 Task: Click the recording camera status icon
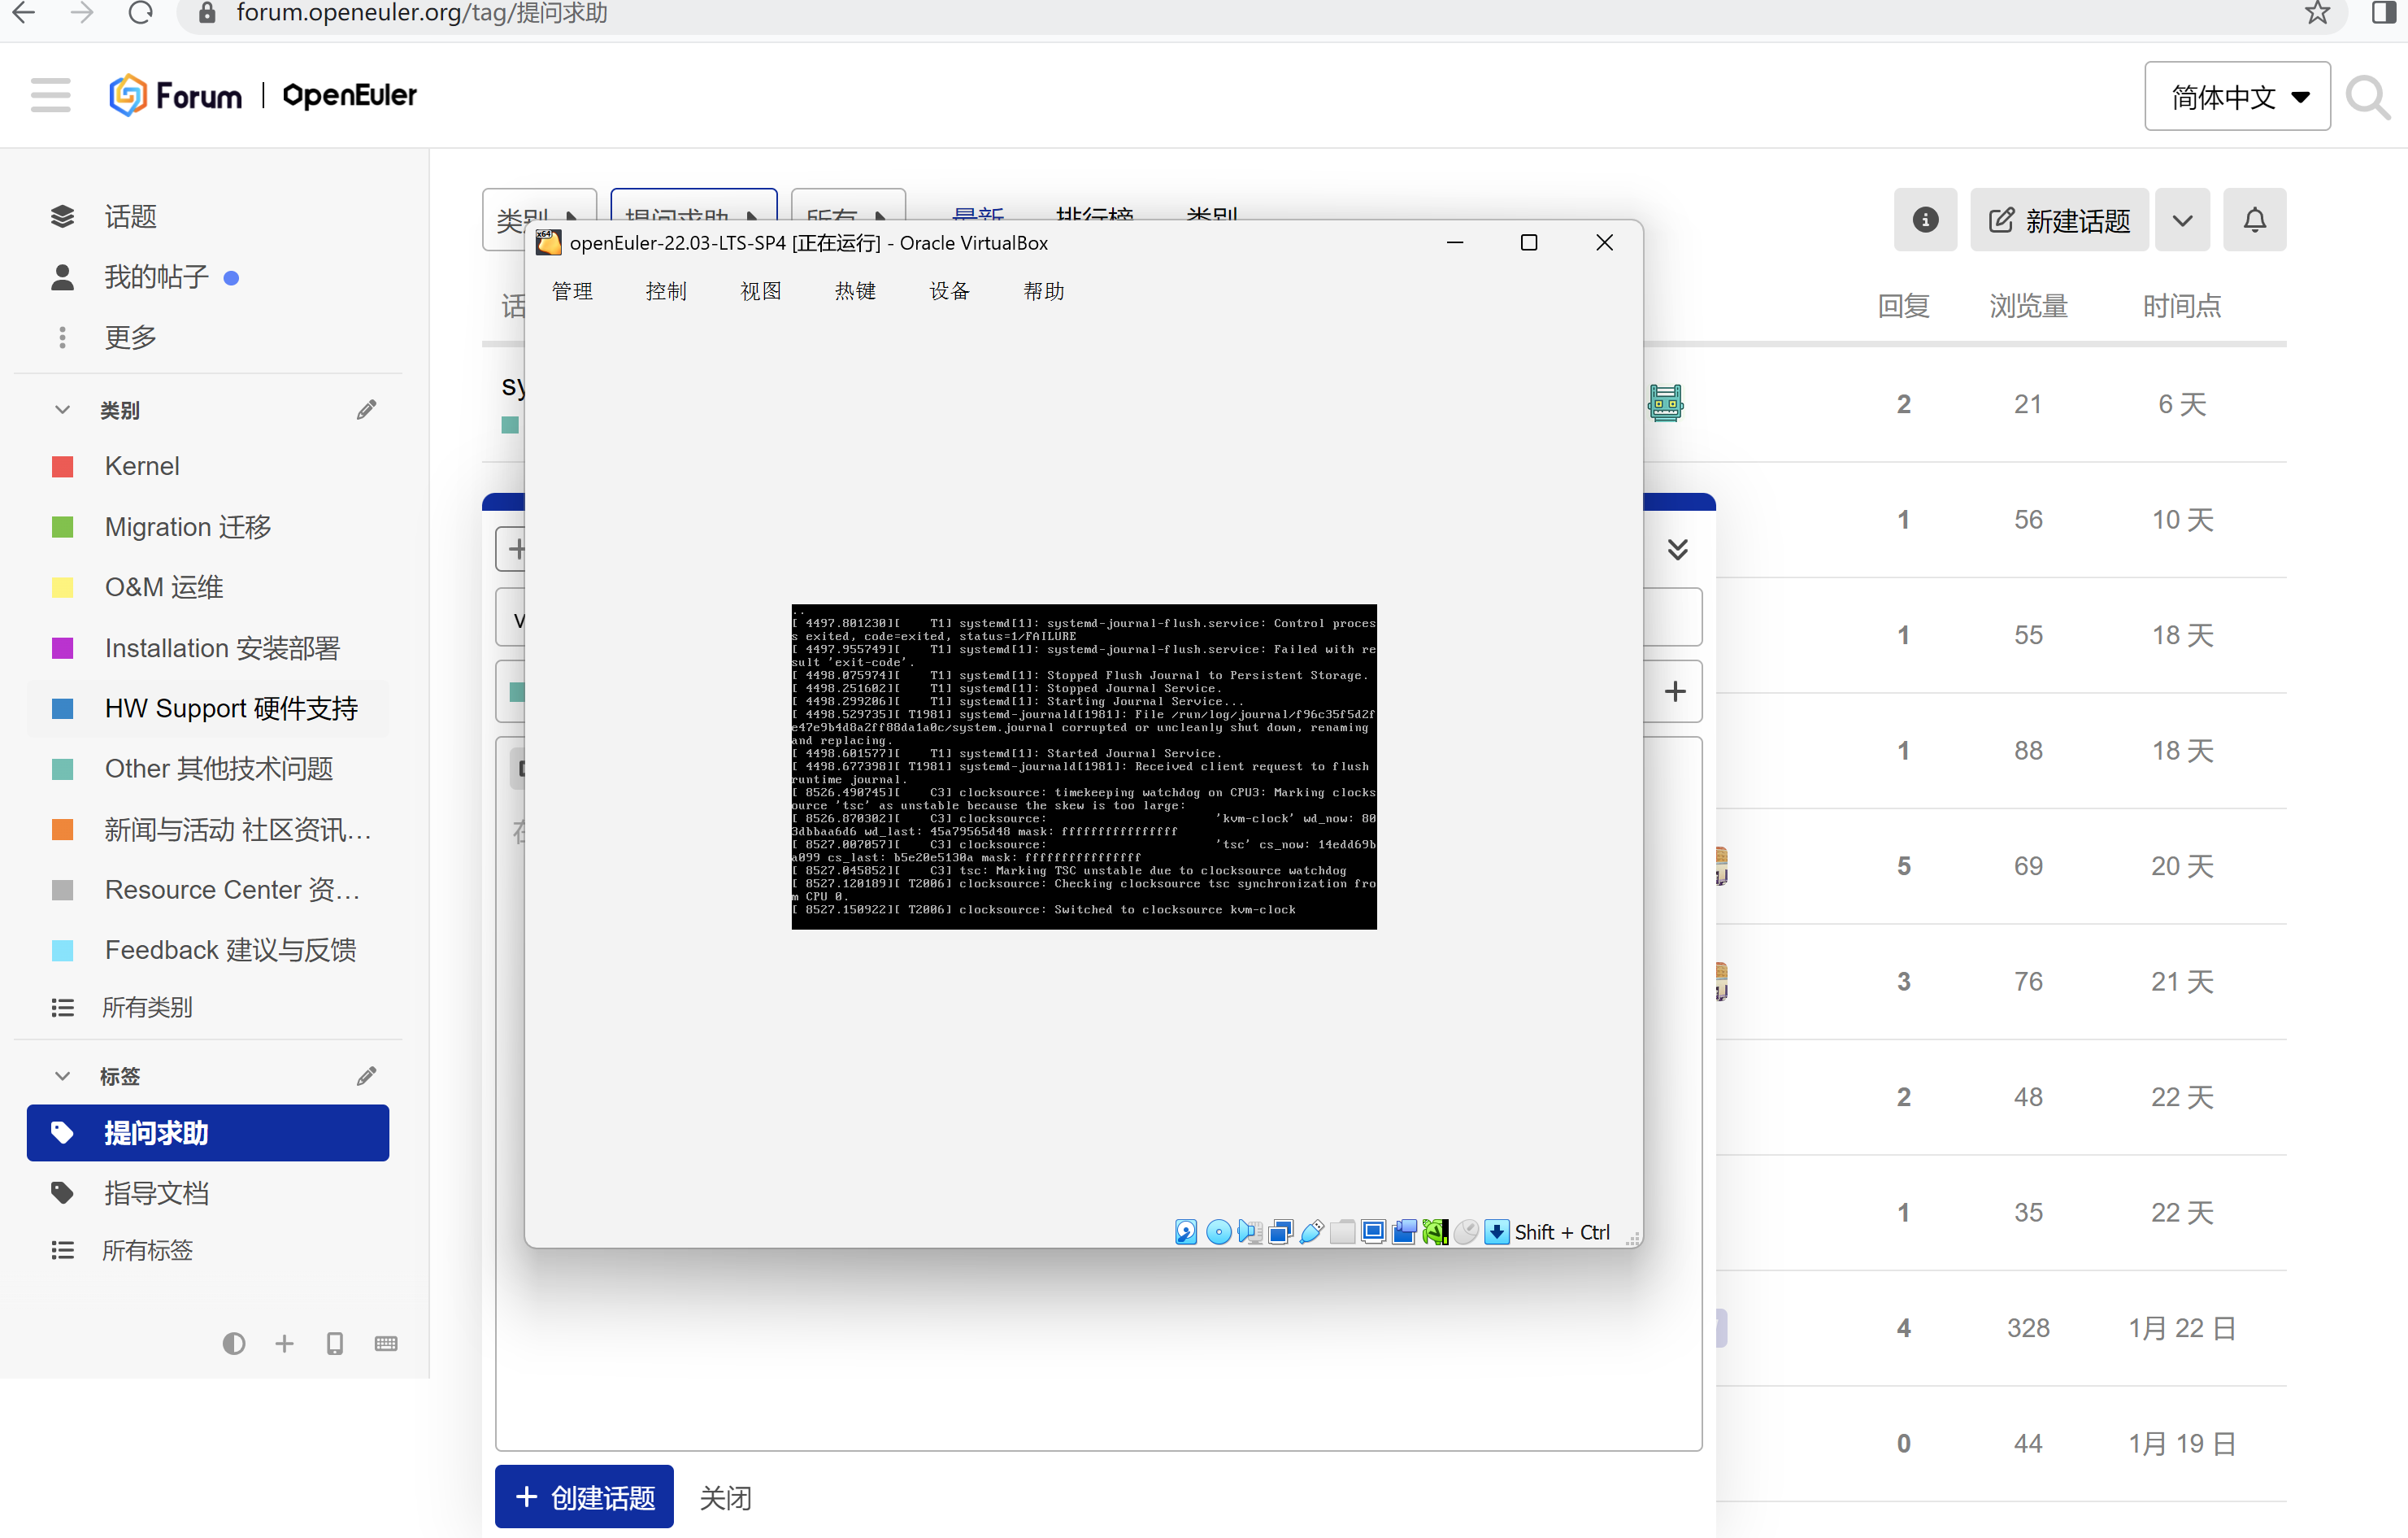1405,1232
